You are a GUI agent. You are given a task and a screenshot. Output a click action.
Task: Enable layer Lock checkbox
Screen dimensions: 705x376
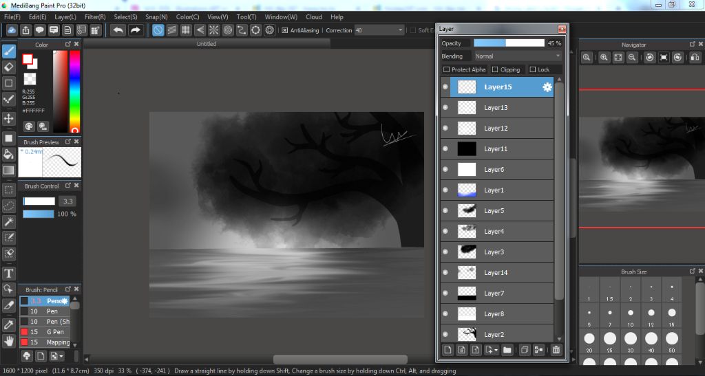pyautogui.click(x=533, y=69)
